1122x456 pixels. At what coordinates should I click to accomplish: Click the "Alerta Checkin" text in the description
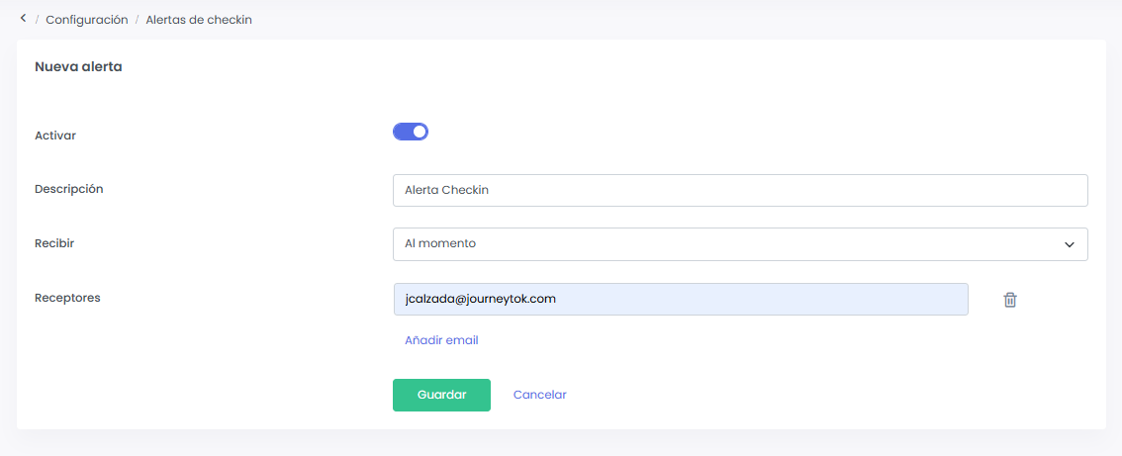(447, 191)
